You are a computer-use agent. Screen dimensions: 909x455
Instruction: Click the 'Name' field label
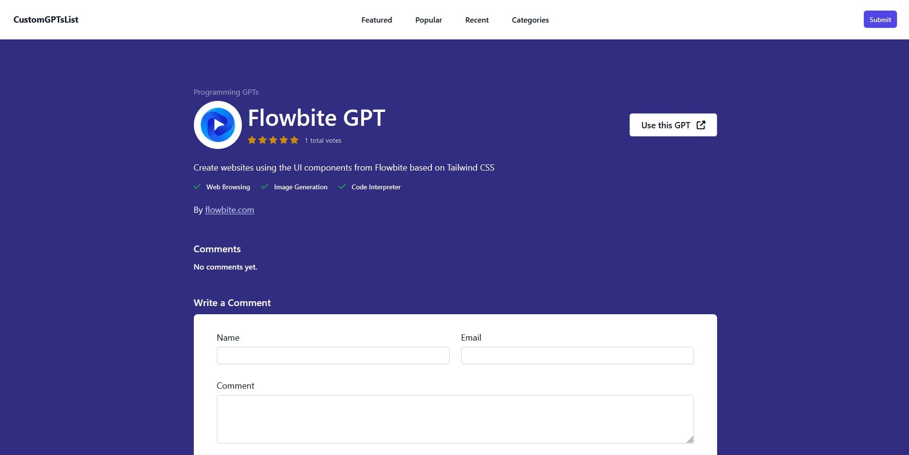pyautogui.click(x=228, y=338)
